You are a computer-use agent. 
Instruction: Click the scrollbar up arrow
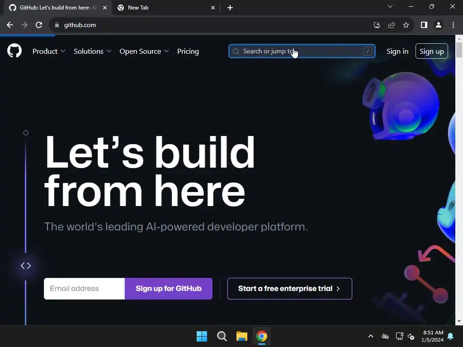click(x=459, y=38)
